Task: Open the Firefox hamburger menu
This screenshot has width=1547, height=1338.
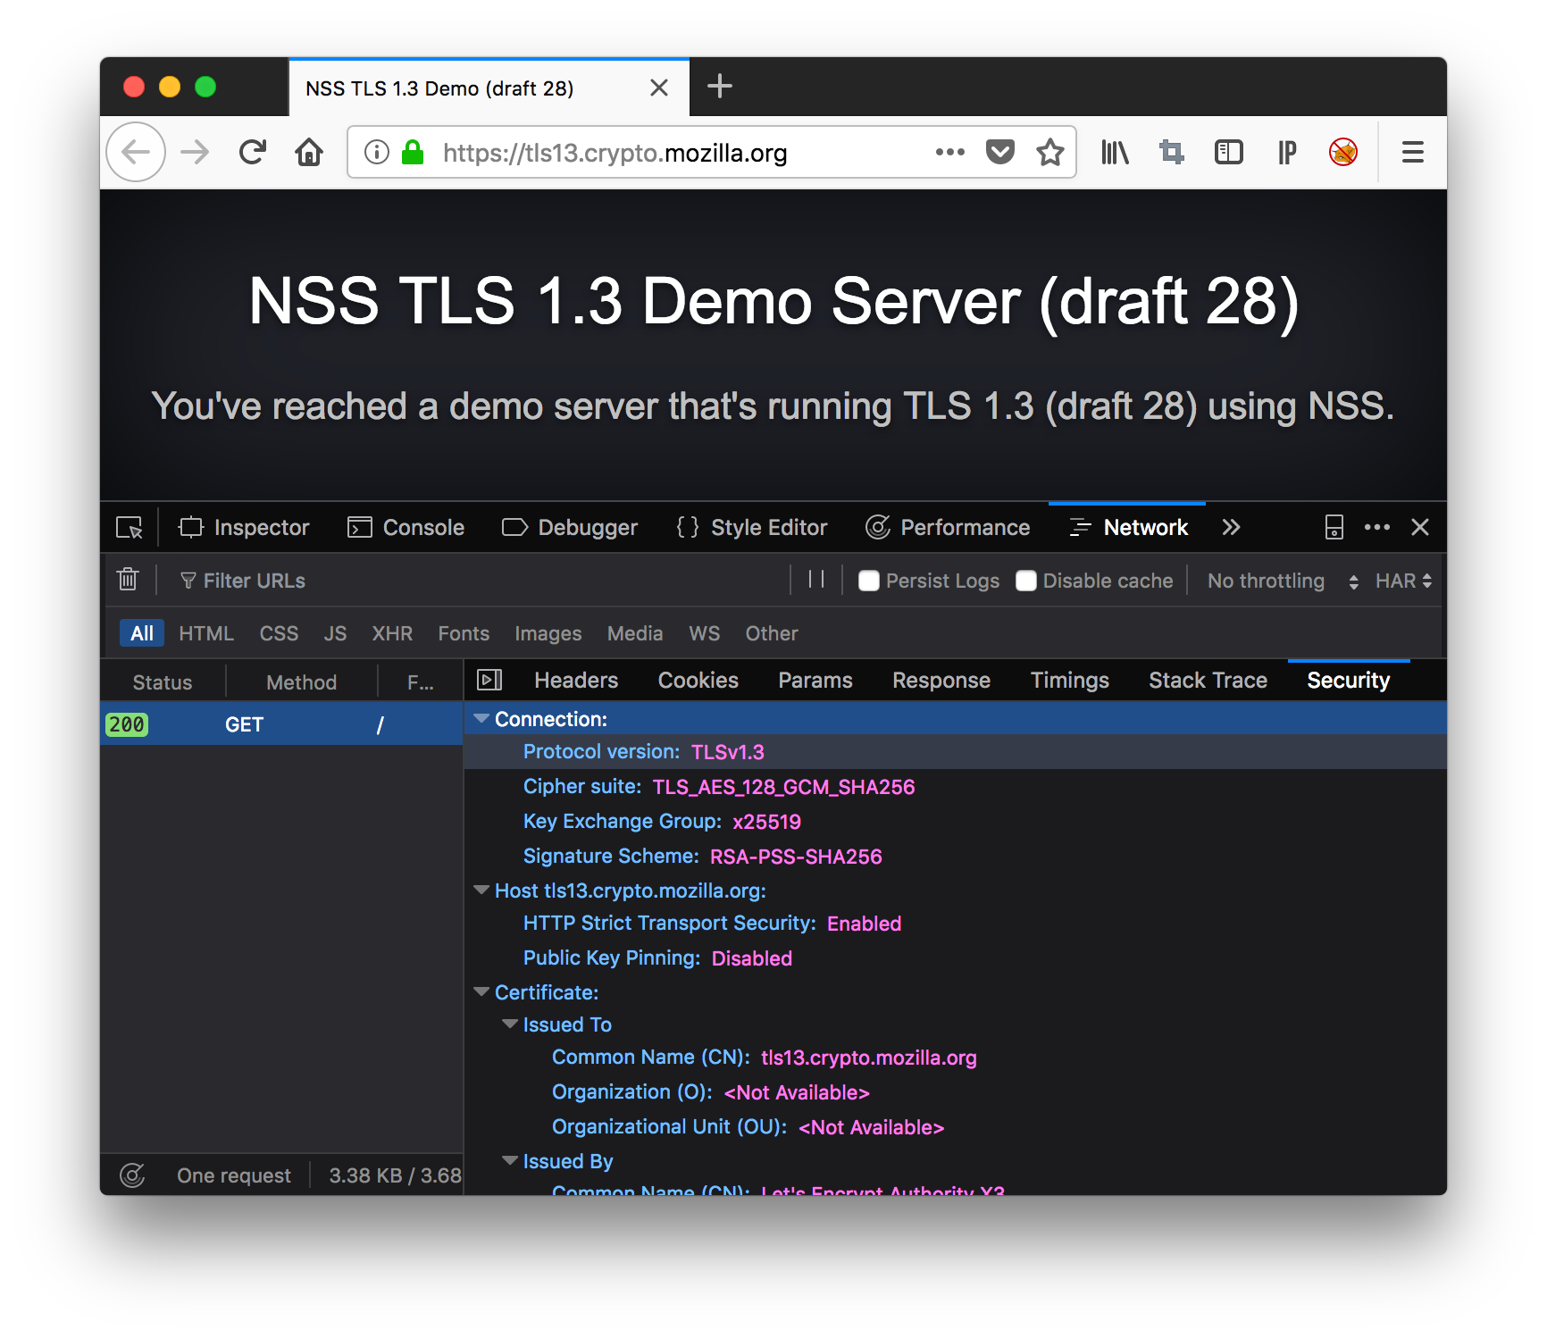Action: [1412, 153]
